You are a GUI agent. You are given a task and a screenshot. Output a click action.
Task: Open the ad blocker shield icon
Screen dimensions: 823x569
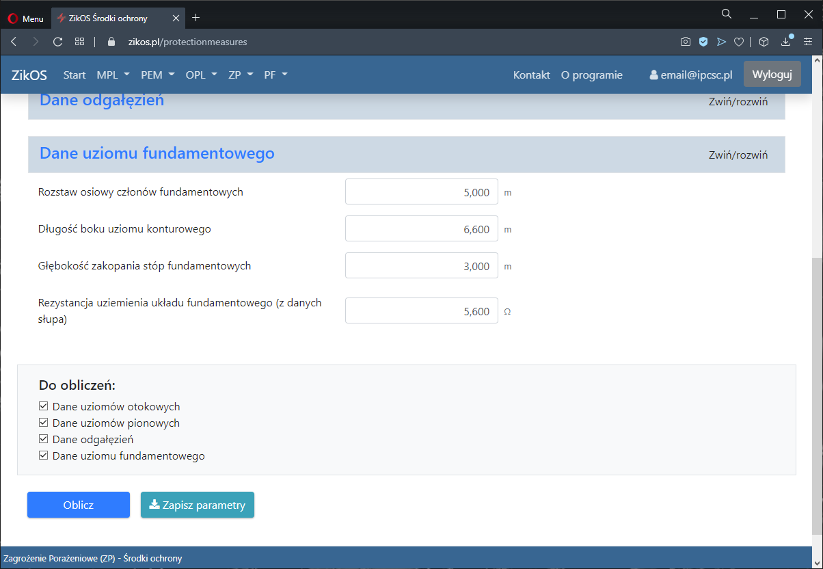coord(703,42)
